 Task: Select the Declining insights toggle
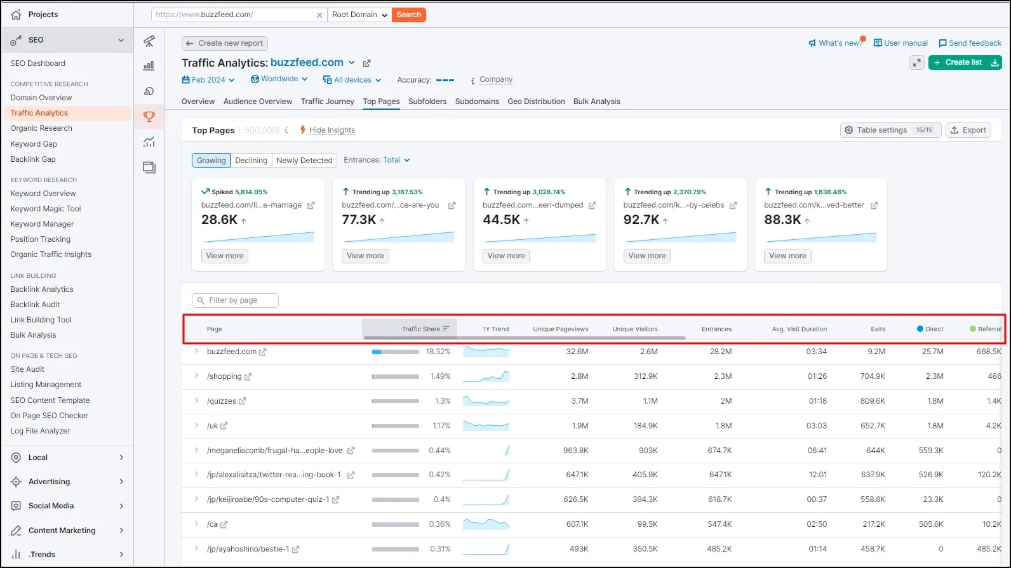[x=251, y=161]
